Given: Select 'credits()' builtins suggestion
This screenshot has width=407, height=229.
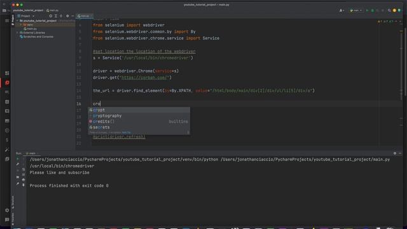Looking at the screenshot, I should 139,121.
